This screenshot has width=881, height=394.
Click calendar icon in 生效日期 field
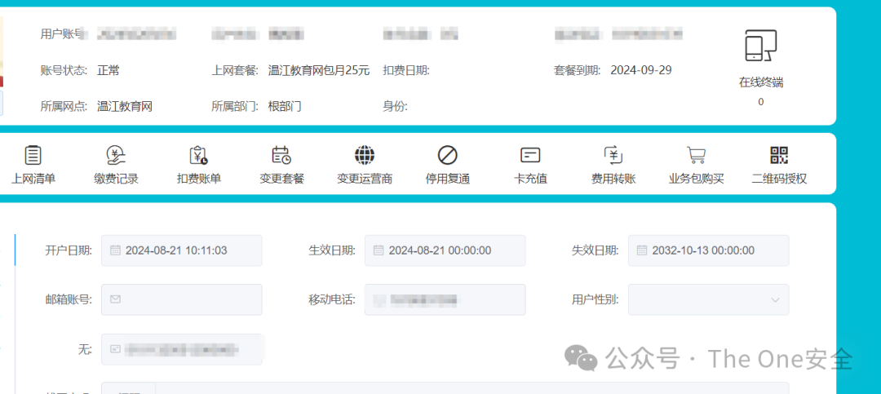(379, 250)
